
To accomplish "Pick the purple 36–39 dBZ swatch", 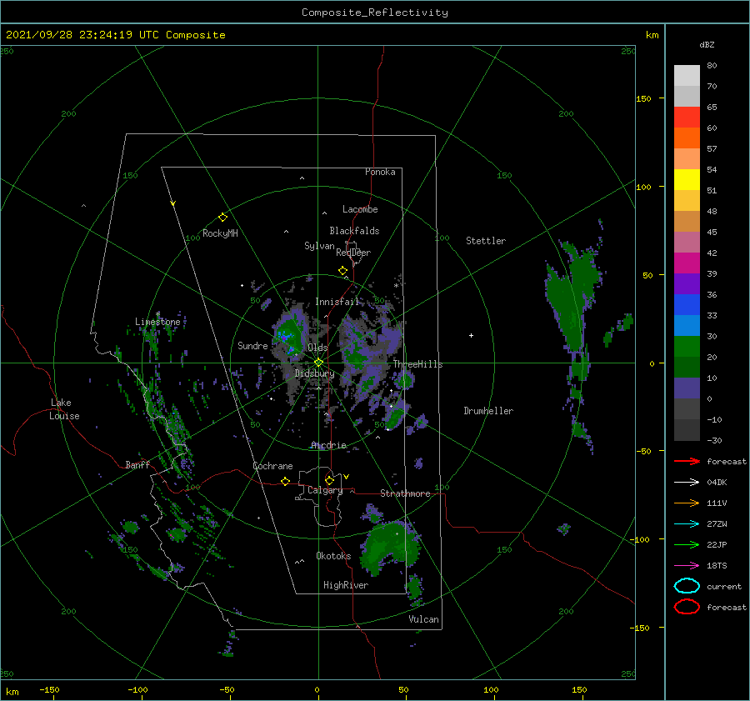I will coord(687,283).
